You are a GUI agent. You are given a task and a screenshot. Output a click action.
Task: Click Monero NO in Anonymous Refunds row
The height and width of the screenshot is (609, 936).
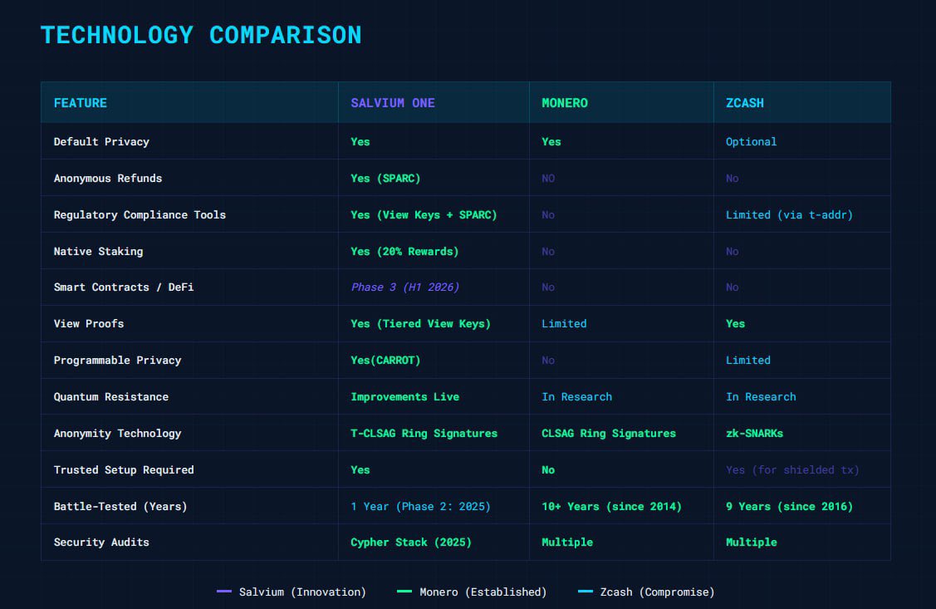[548, 178]
